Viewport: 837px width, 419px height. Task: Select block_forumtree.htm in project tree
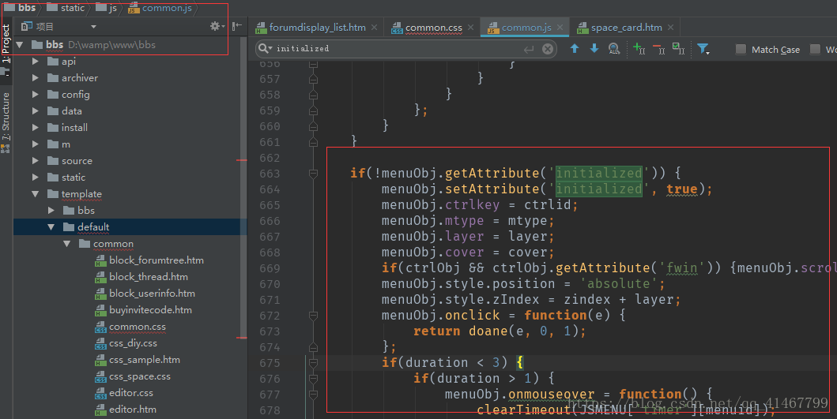pos(149,260)
